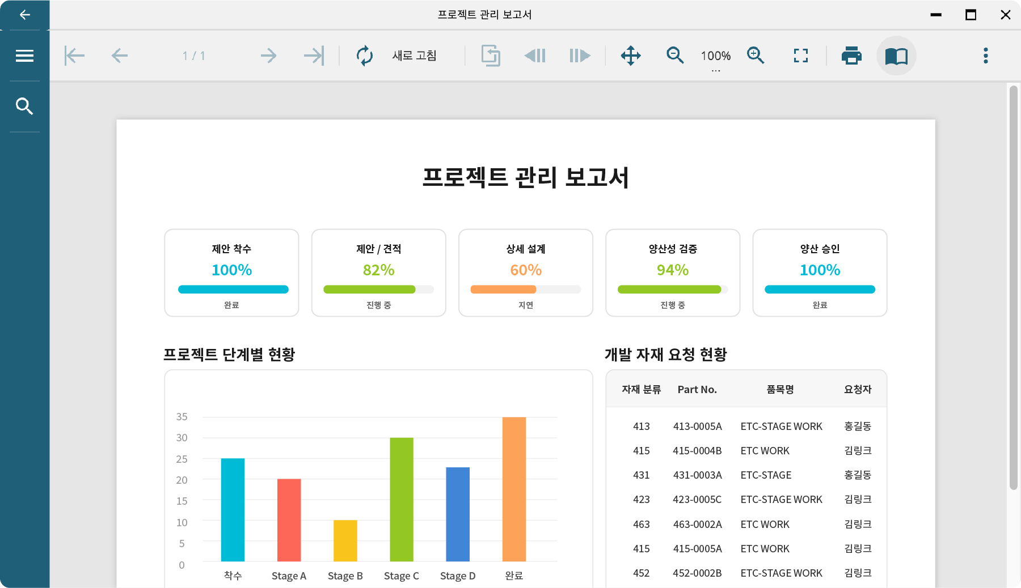The image size is (1021, 588).
Task: Open the three-dot more options menu
Action: (986, 56)
